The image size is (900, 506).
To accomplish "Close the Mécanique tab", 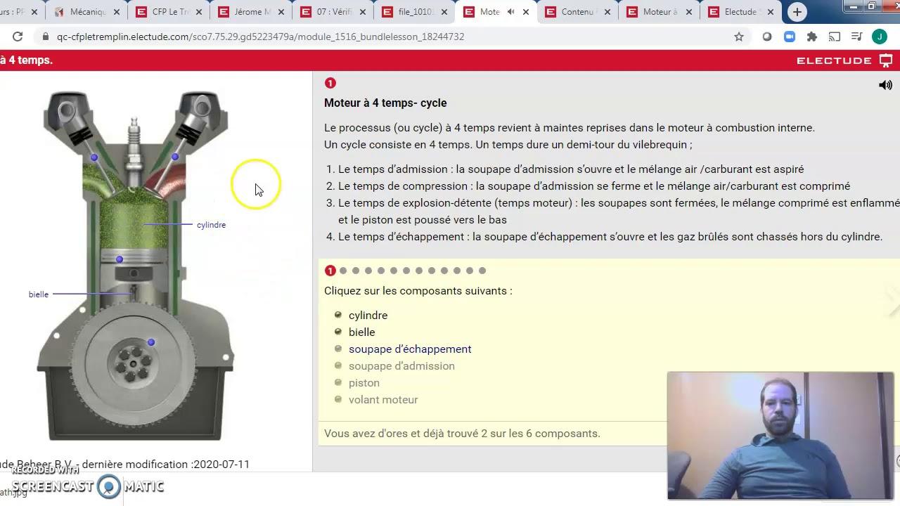I will click(x=116, y=12).
